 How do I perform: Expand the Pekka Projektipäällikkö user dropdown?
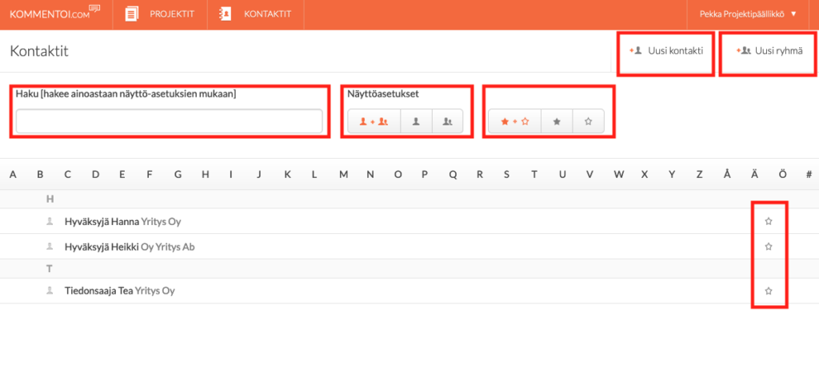(x=748, y=14)
